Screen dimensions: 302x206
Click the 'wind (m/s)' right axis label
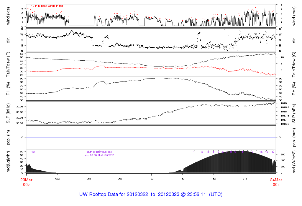pyautogui.click(x=293, y=16)
